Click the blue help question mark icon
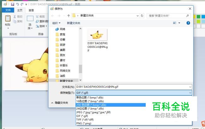Image resolution: width=205 pixels, height=129 pixels. click(188, 23)
